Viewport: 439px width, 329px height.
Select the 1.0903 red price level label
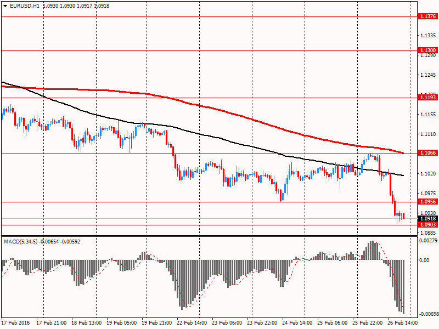(427, 225)
